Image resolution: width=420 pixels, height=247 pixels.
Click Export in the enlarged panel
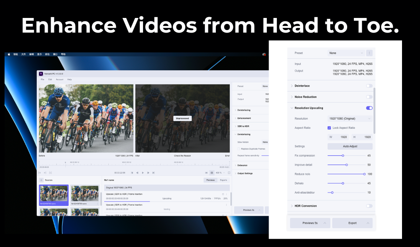pos(352,223)
